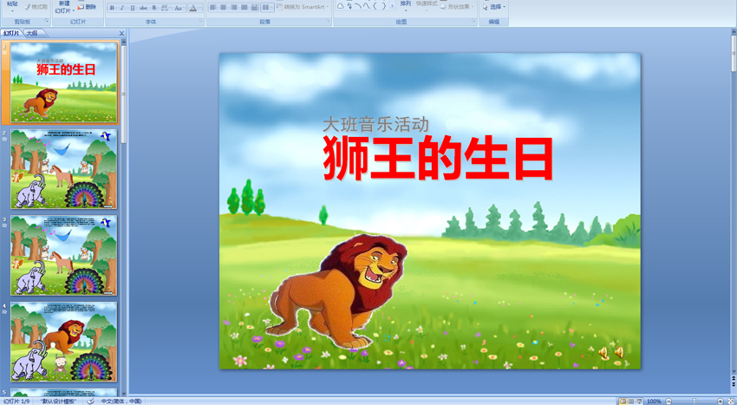Select the right brace shape
The height and width of the screenshot is (405, 737).
pyautogui.click(x=383, y=6)
